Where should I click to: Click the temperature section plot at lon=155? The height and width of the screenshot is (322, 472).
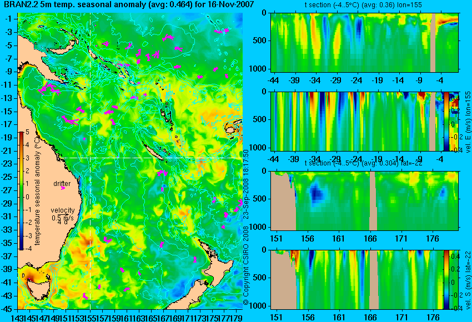pyautogui.click(x=364, y=42)
